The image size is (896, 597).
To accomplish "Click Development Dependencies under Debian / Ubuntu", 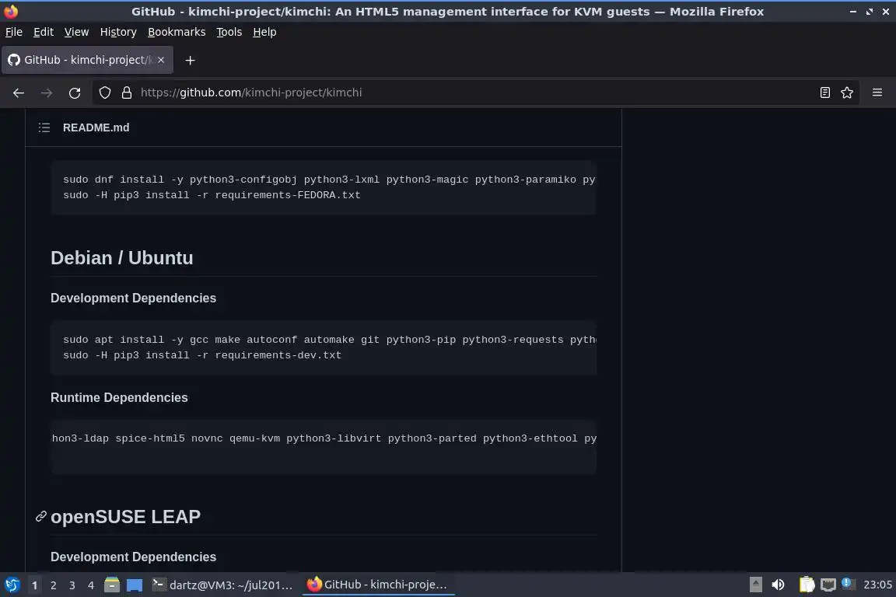I will pos(133,298).
